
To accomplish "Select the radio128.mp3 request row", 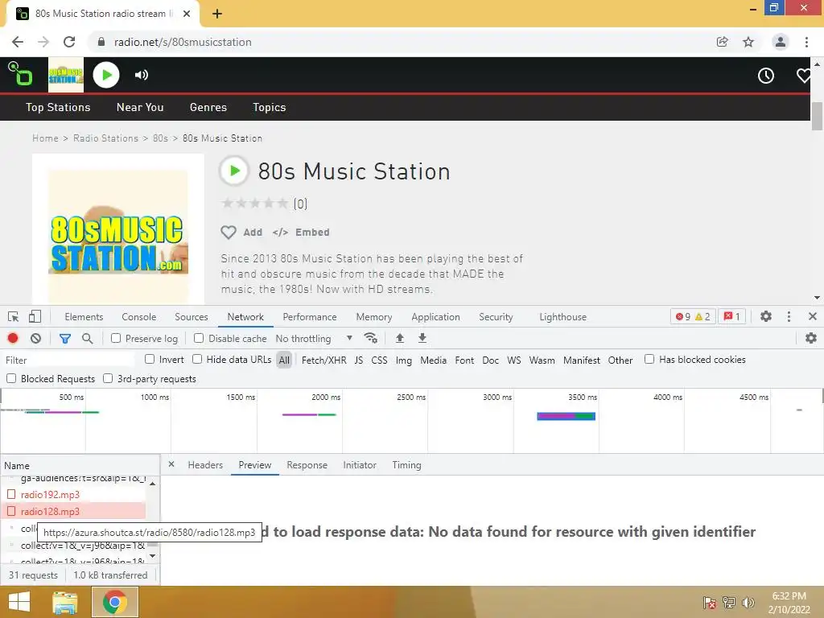I will (73, 511).
